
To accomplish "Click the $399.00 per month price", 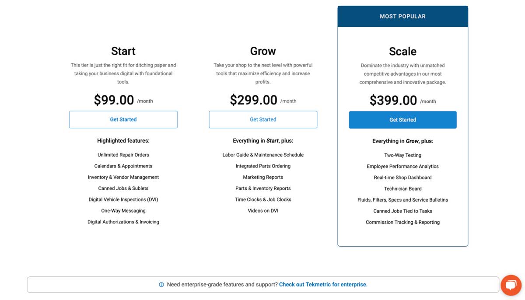I will point(393,100).
